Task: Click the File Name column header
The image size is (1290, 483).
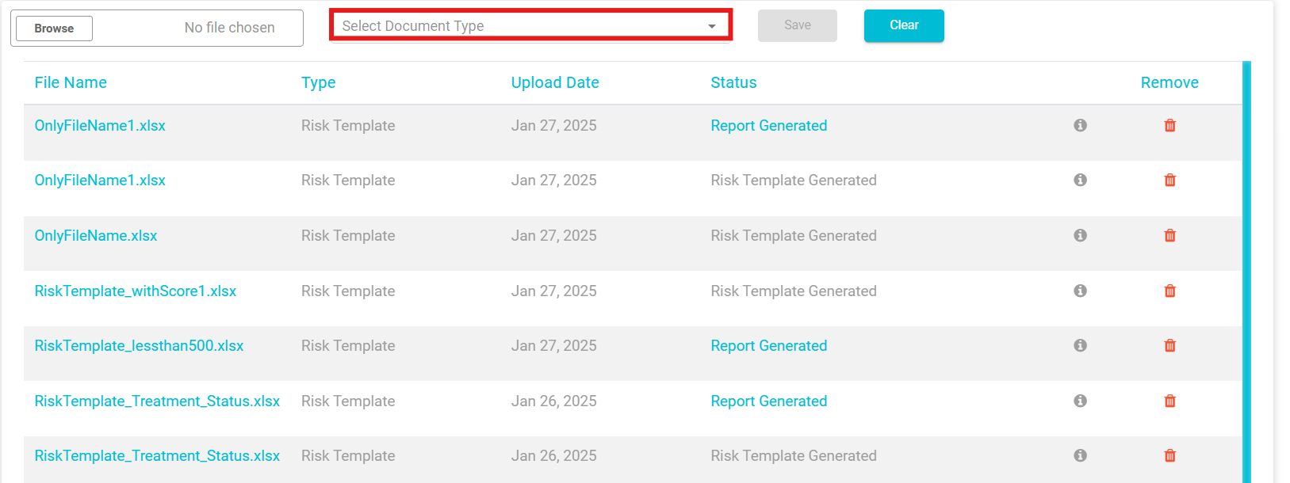Action: (71, 82)
